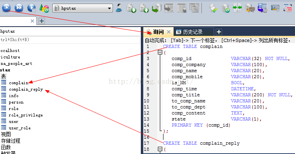This screenshot has height=154, width=295.
Task: Select the info table in tree
Action: (14, 96)
